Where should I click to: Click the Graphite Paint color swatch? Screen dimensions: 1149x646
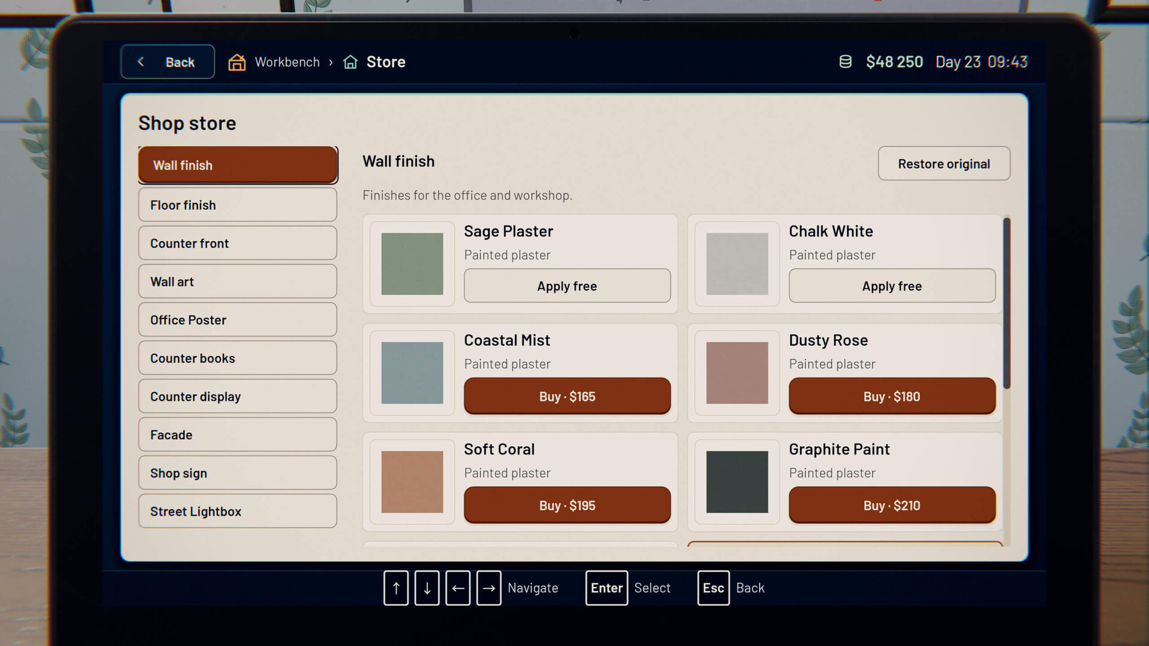tap(737, 482)
